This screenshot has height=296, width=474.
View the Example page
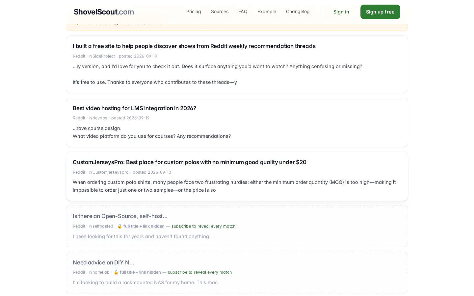[267, 12]
